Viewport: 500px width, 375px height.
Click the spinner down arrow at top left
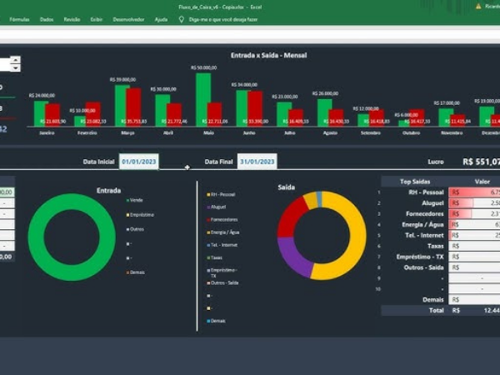coord(16,68)
